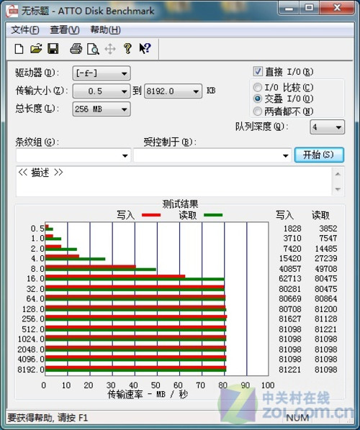Click the read value 49708

(x=325, y=268)
